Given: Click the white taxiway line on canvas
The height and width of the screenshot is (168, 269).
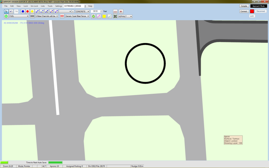Looking at the screenshot, I should tap(54, 68).
